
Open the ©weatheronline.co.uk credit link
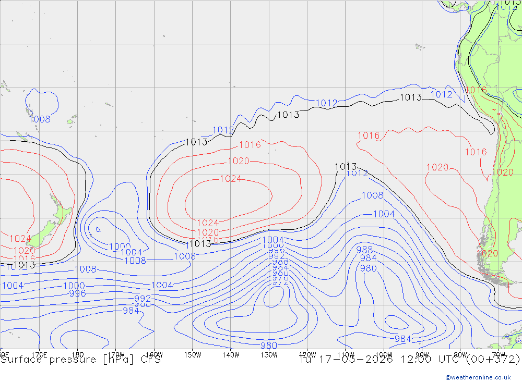pyautogui.click(x=478, y=377)
